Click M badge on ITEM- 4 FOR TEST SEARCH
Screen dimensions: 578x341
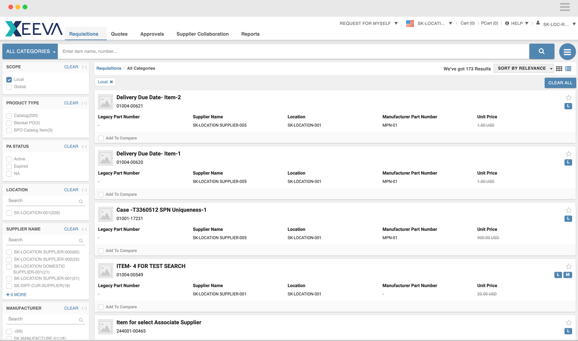coord(568,275)
